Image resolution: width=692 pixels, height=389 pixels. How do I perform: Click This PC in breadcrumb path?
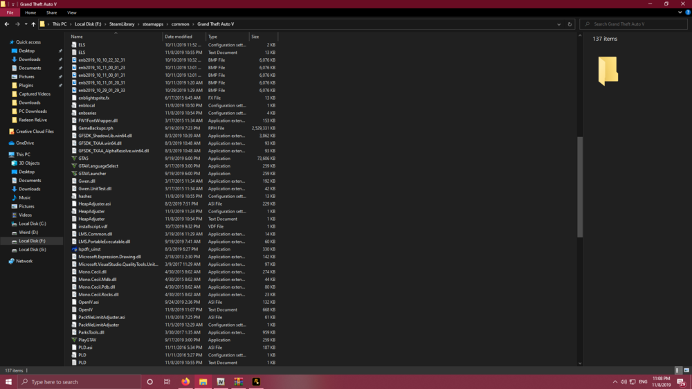[59, 24]
